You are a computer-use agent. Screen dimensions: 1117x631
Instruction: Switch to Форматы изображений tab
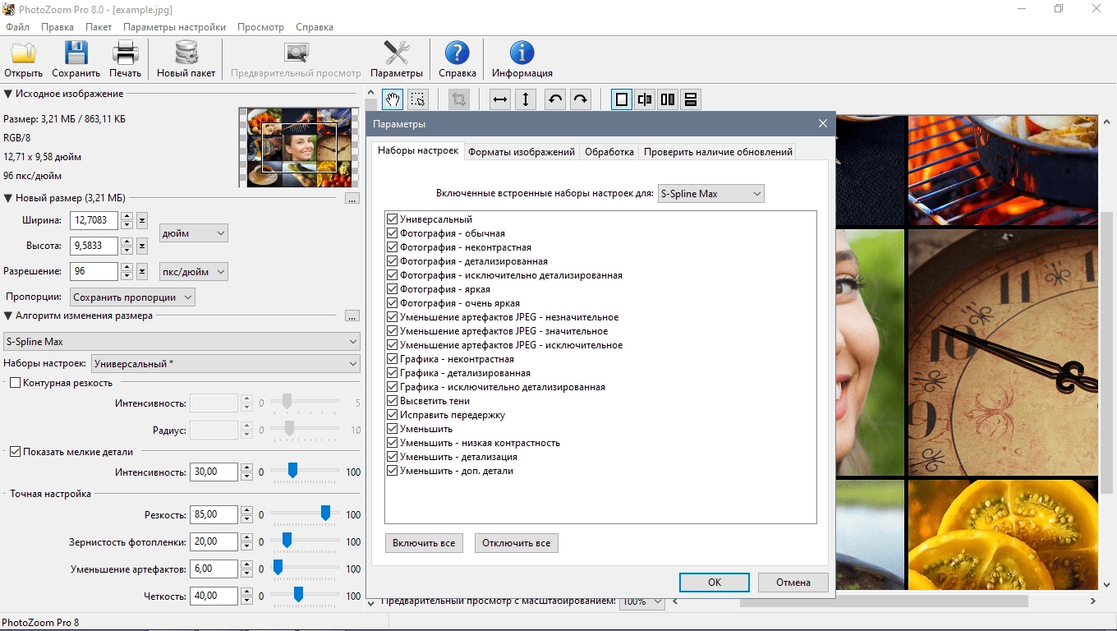click(x=522, y=152)
